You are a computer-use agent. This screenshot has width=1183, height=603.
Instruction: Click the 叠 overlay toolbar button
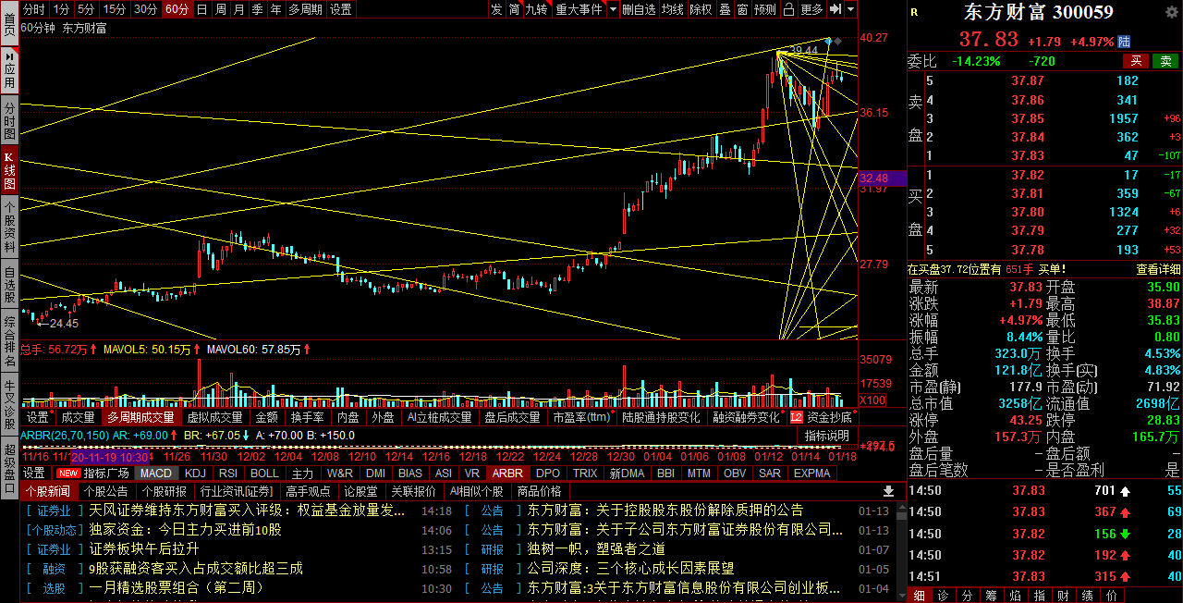pyautogui.click(x=725, y=9)
